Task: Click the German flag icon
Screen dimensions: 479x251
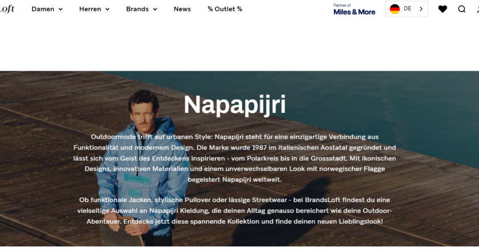Action: (395, 9)
